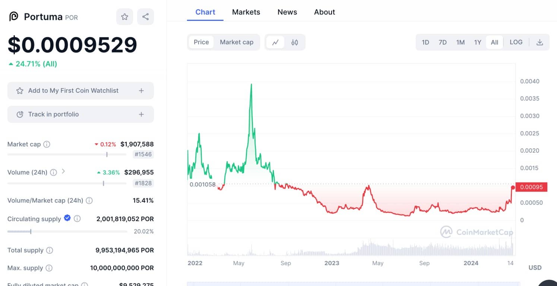The width and height of the screenshot is (557, 286).
Task: Click current price marker 0.00095
Action: (531, 187)
